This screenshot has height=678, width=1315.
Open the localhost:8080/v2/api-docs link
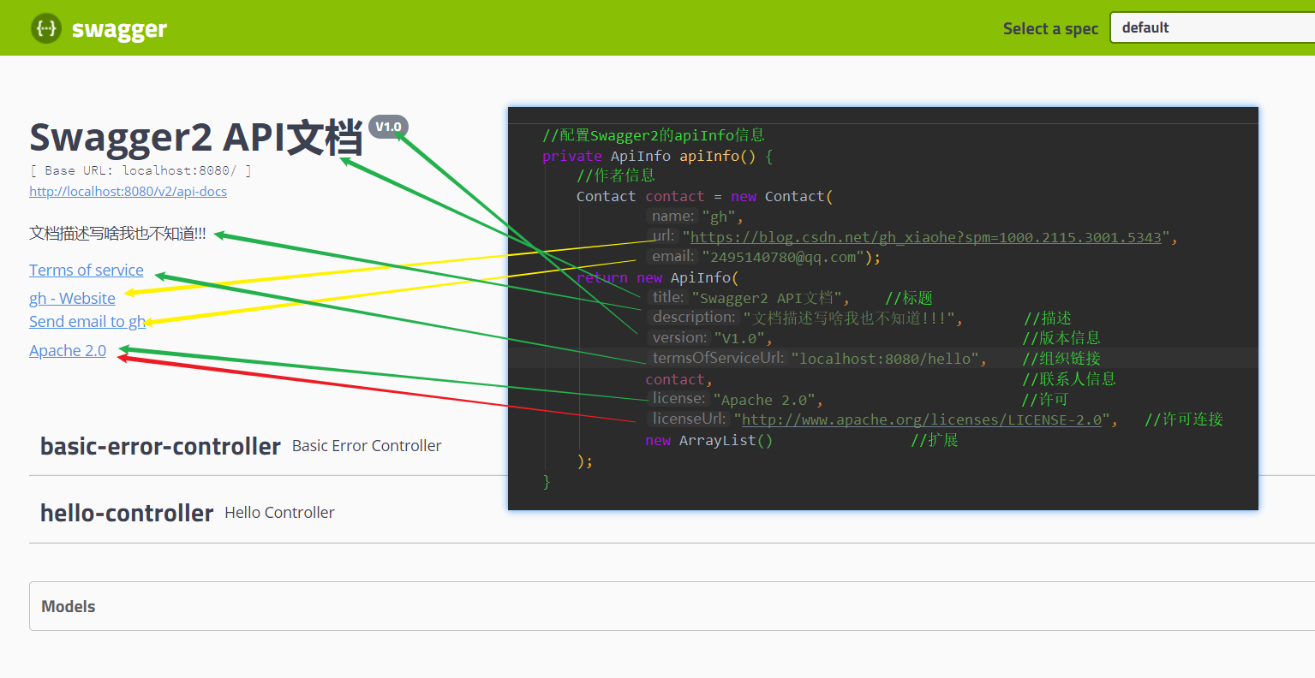point(128,191)
